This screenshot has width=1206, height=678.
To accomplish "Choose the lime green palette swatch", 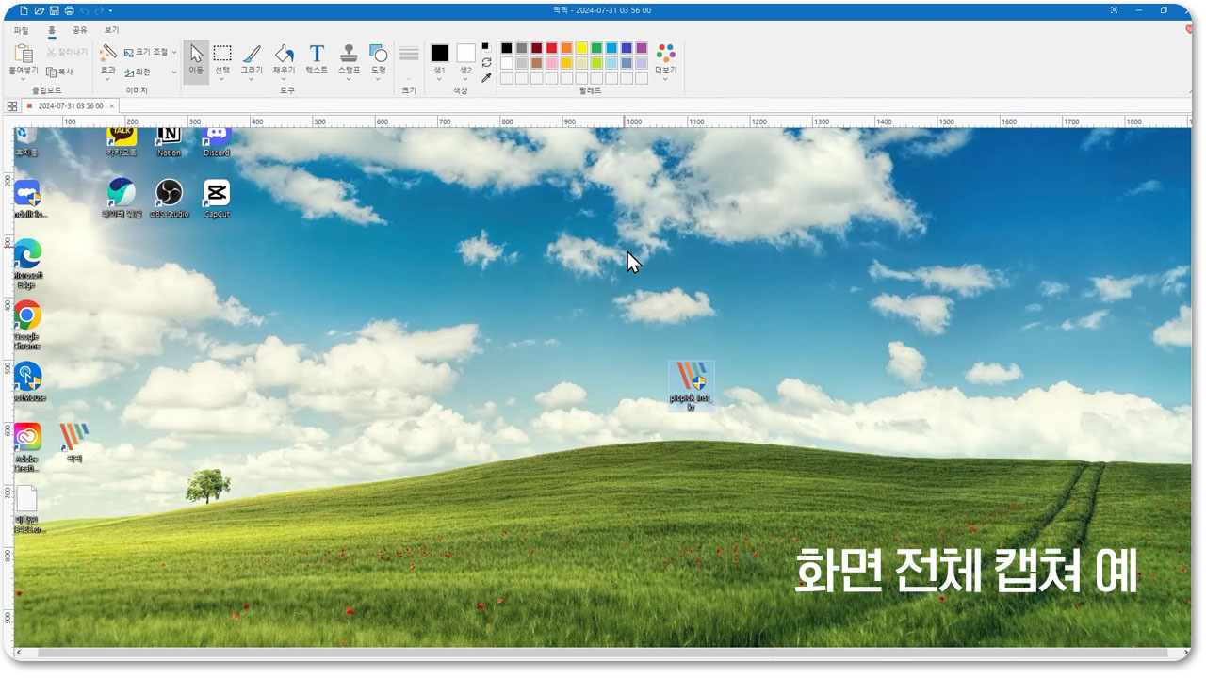I will click(596, 63).
